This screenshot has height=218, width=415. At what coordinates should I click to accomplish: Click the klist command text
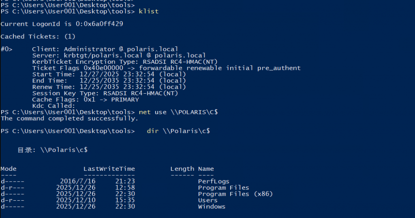click(x=148, y=11)
